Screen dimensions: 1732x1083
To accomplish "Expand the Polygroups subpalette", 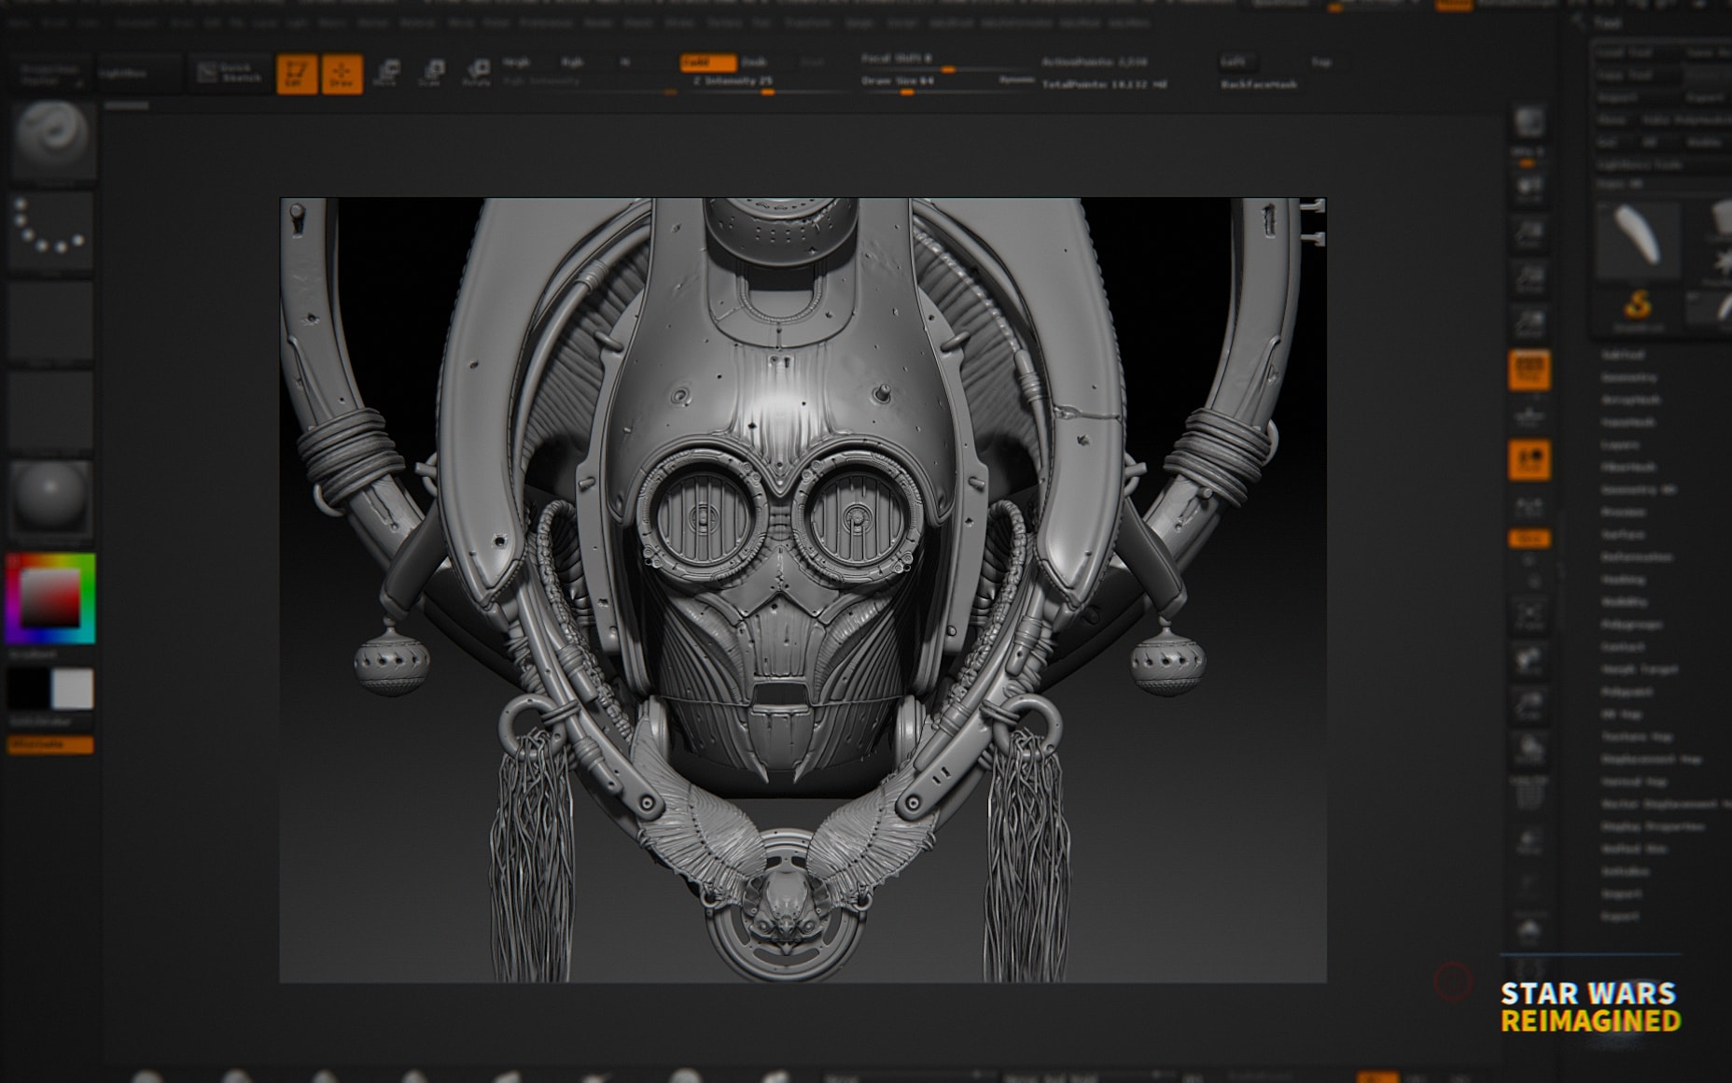I will click(x=1631, y=625).
